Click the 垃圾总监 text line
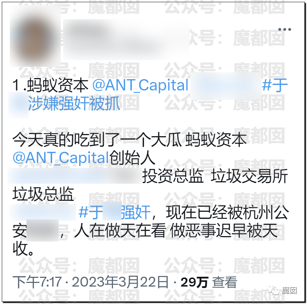Image resolution: width=307 pixels, height=304 pixels. pyautogui.click(x=43, y=194)
